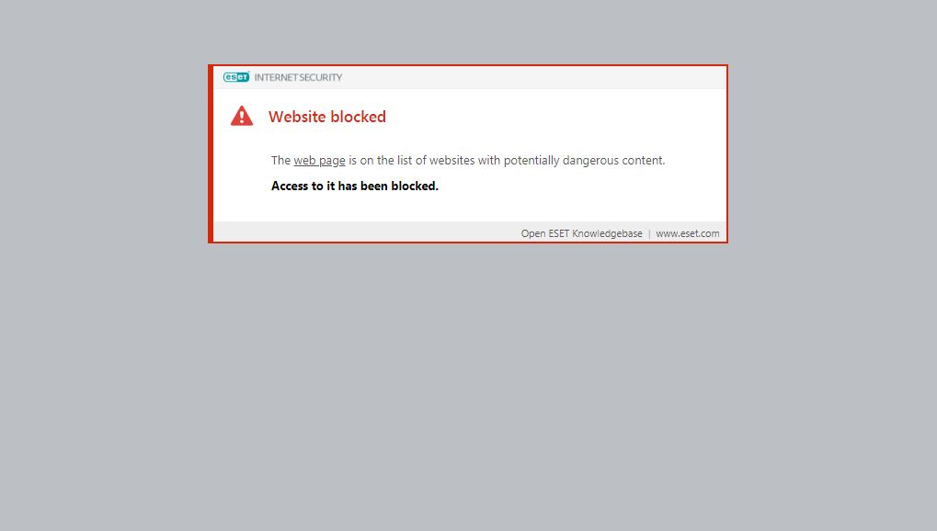Select the "Access to it has been blocked." text
937x531 pixels.
click(354, 186)
